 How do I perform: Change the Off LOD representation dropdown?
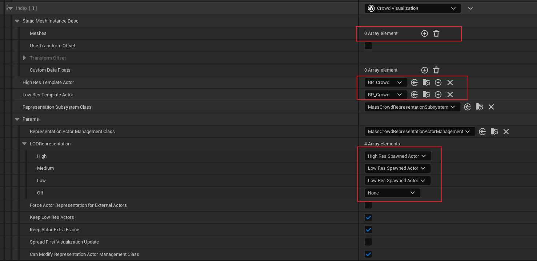pyautogui.click(x=392, y=193)
